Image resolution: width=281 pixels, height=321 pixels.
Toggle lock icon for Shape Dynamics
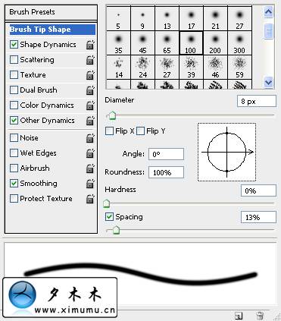(x=90, y=45)
